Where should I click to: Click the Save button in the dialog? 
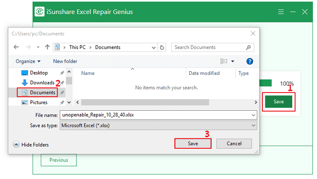[193, 144]
